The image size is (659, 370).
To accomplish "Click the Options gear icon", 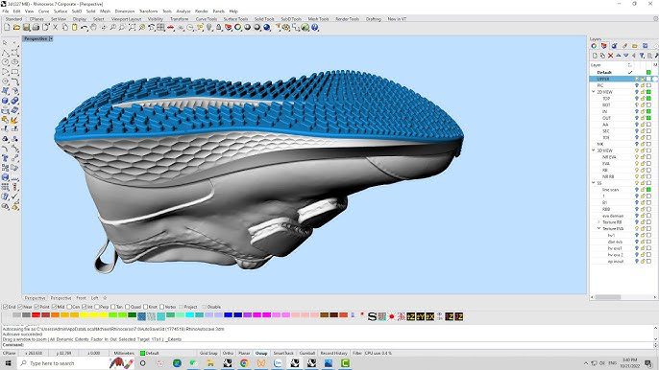I will point(286,27).
